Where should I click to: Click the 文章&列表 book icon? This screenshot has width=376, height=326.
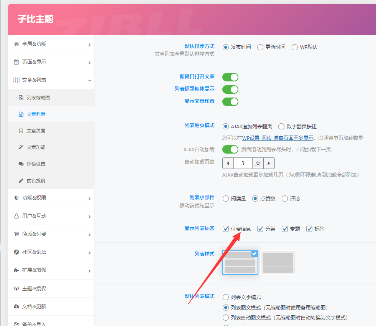click(x=17, y=80)
